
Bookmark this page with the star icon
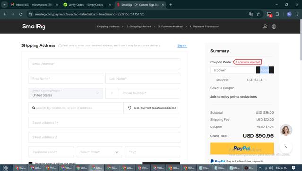(258, 14)
